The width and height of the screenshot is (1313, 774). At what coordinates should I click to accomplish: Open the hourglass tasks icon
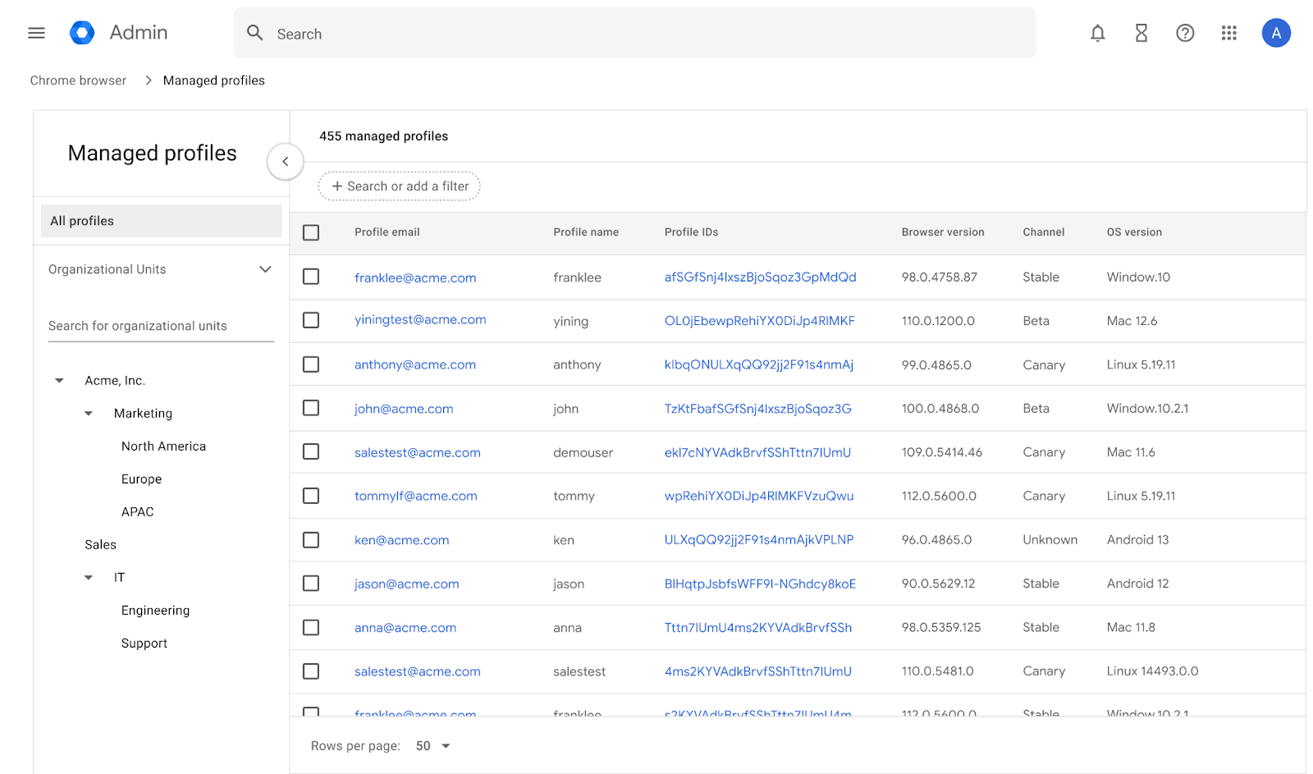point(1141,33)
